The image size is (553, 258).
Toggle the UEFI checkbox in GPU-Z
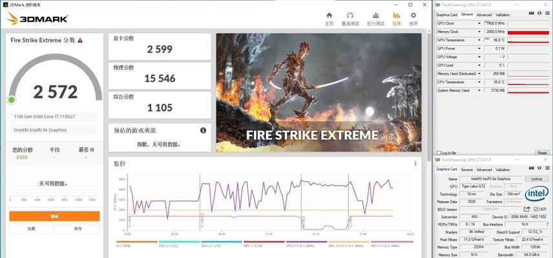[x=536, y=209]
